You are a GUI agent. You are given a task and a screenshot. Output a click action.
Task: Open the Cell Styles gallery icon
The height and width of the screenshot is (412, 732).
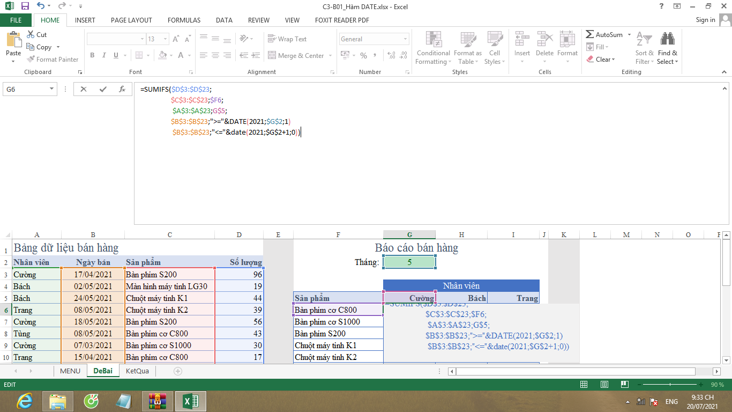coord(495,40)
